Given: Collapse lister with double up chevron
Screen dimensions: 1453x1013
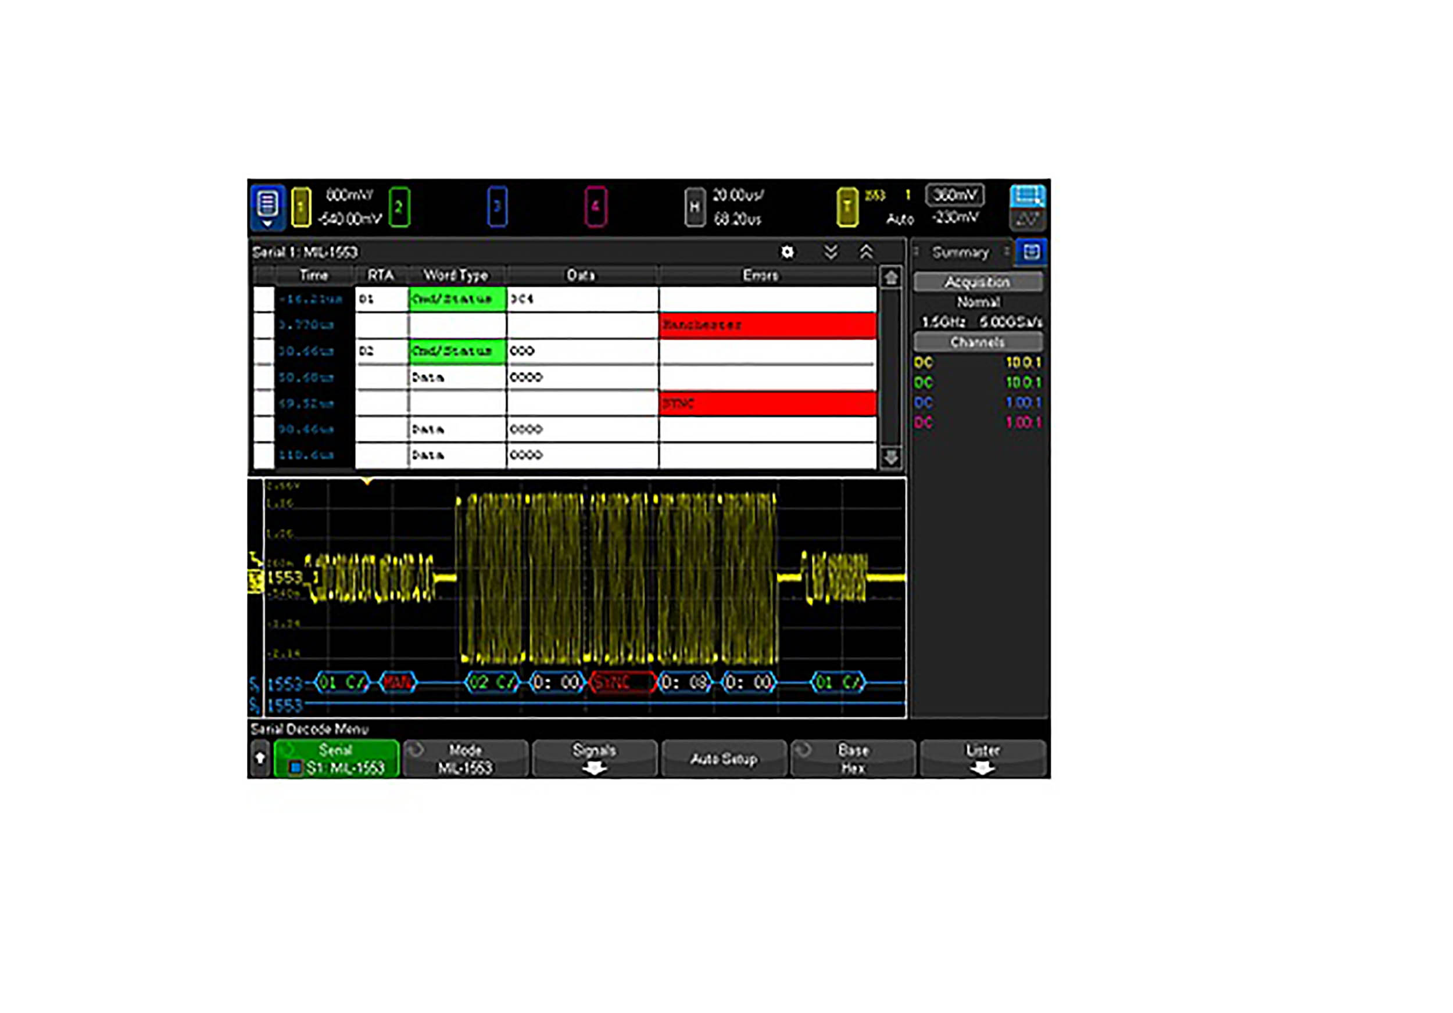Looking at the screenshot, I should coord(866,252).
